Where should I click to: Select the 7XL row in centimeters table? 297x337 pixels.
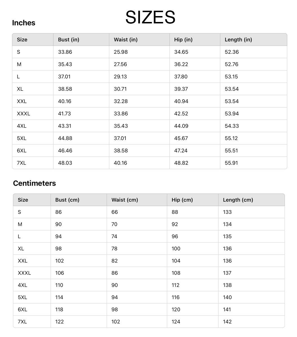(22, 322)
